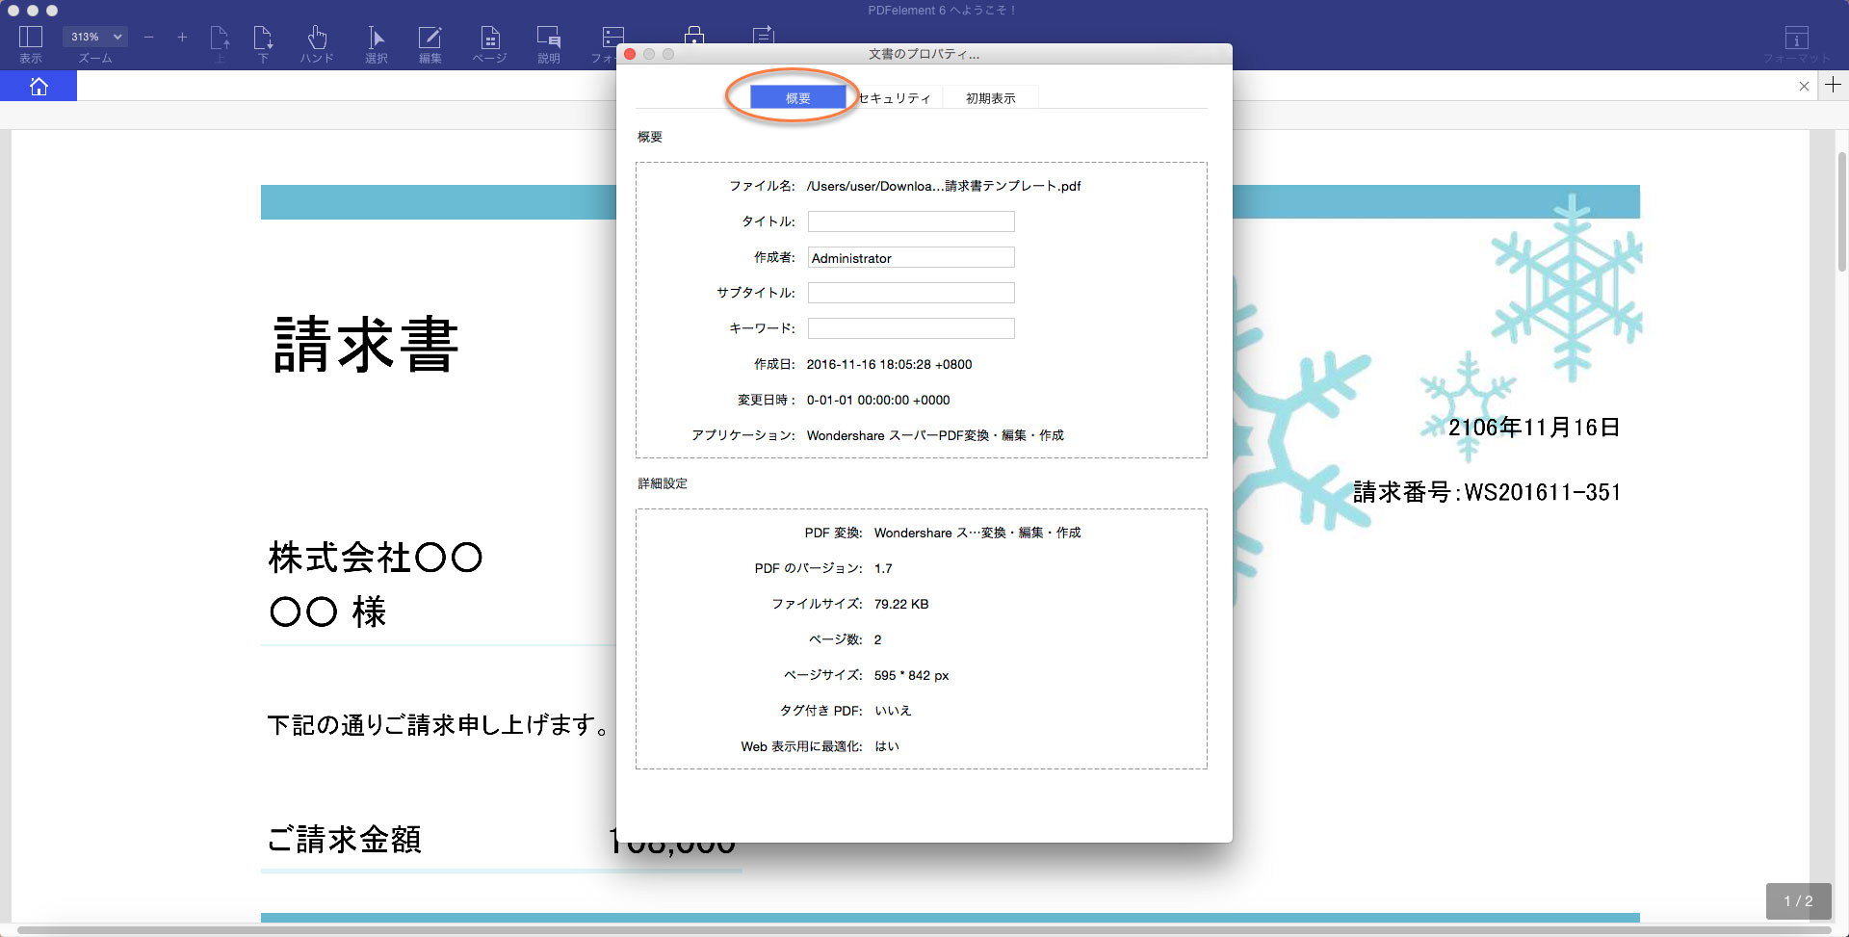The image size is (1849, 937).
Task: Click the lock protection icon in toolbar
Action: point(694,35)
